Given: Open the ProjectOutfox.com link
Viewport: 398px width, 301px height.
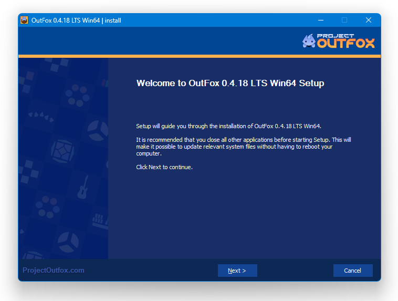Looking at the screenshot, I should point(54,270).
